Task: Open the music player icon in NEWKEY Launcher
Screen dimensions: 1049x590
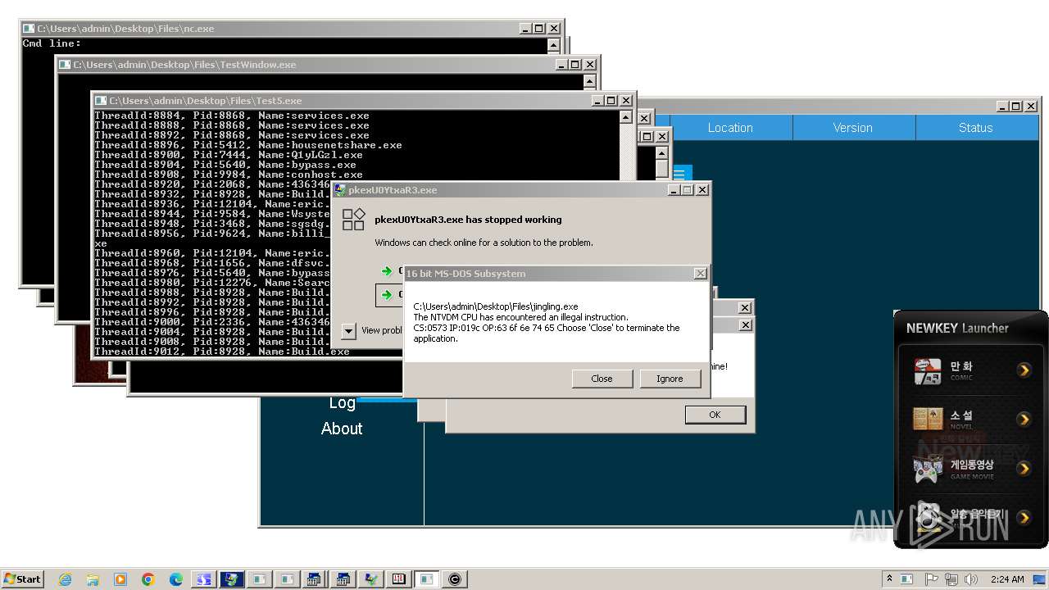Action: coord(928,516)
